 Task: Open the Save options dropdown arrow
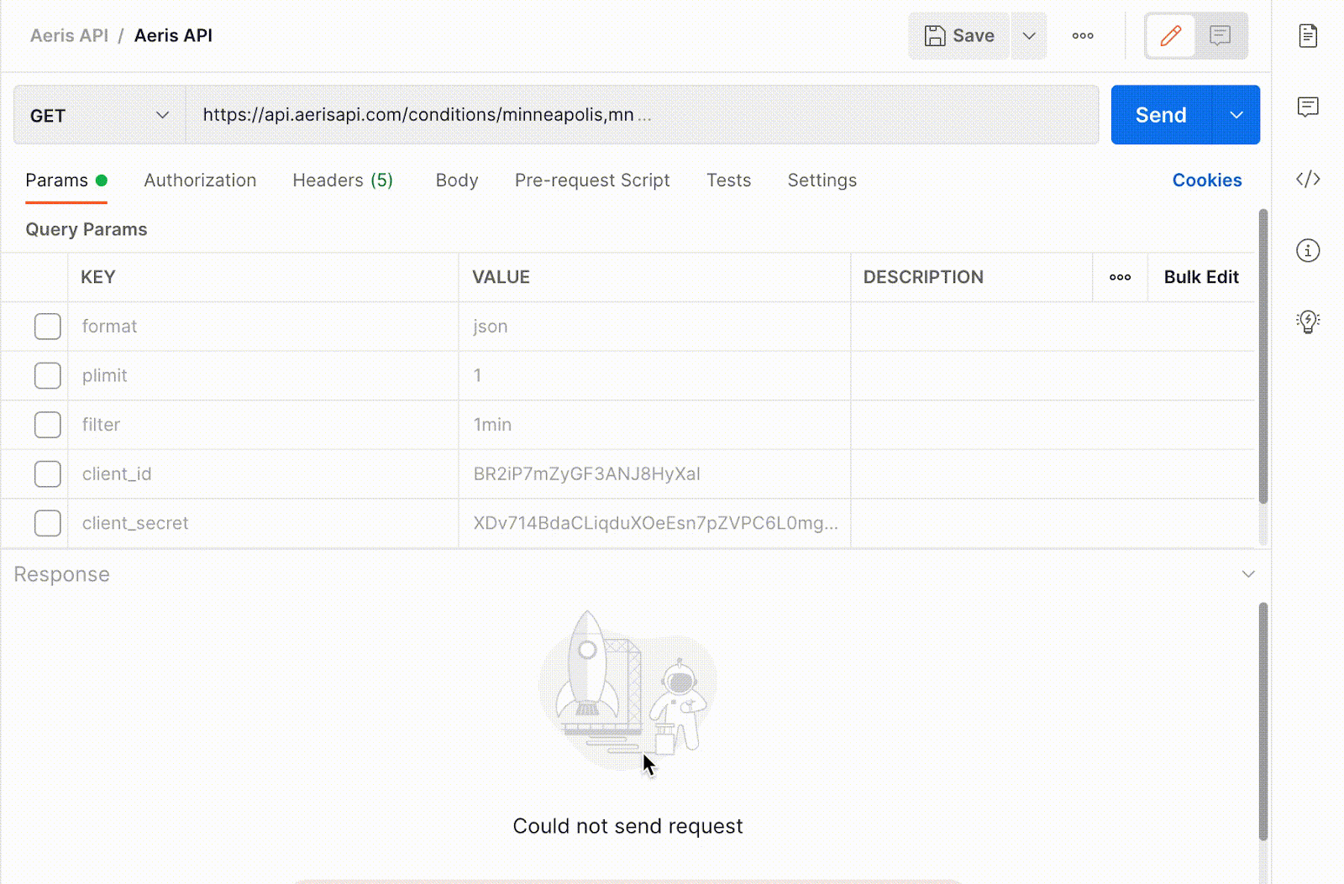(x=1029, y=36)
